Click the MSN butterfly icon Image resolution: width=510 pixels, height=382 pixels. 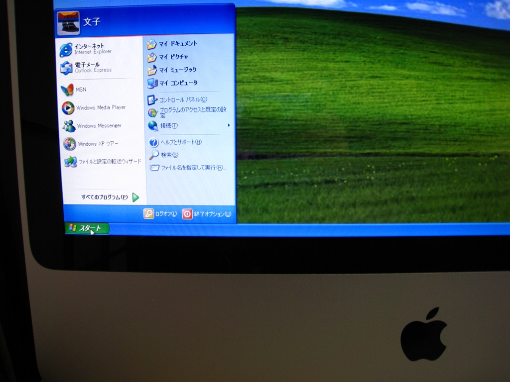[x=67, y=90]
